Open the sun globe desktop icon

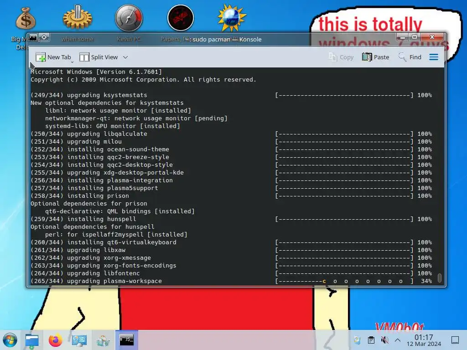[232, 18]
